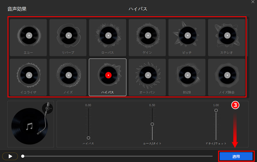Close the 音声効果 dialog
The width and height of the screenshot is (257, 162).
(253, 2)
